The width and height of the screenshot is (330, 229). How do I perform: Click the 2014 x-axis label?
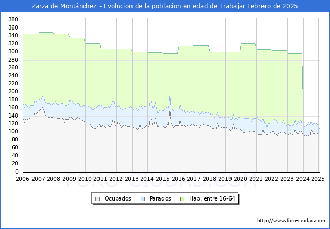147,179
